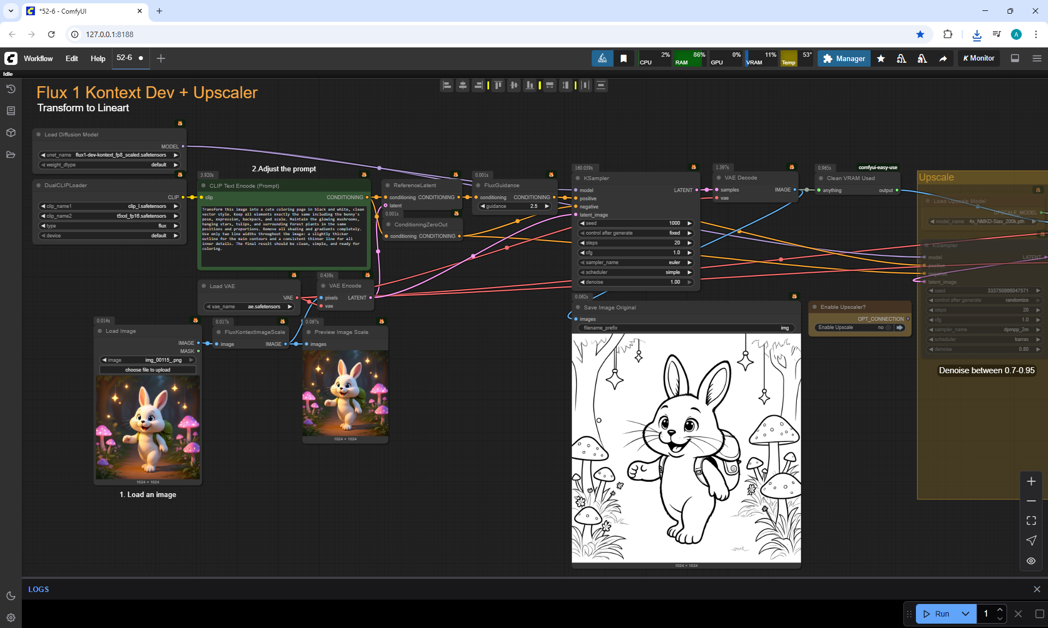Image resolution: width=1048 pixels, height=628 pixels.
Task: Open the Edit menu
Action: (x=72, y=58)
